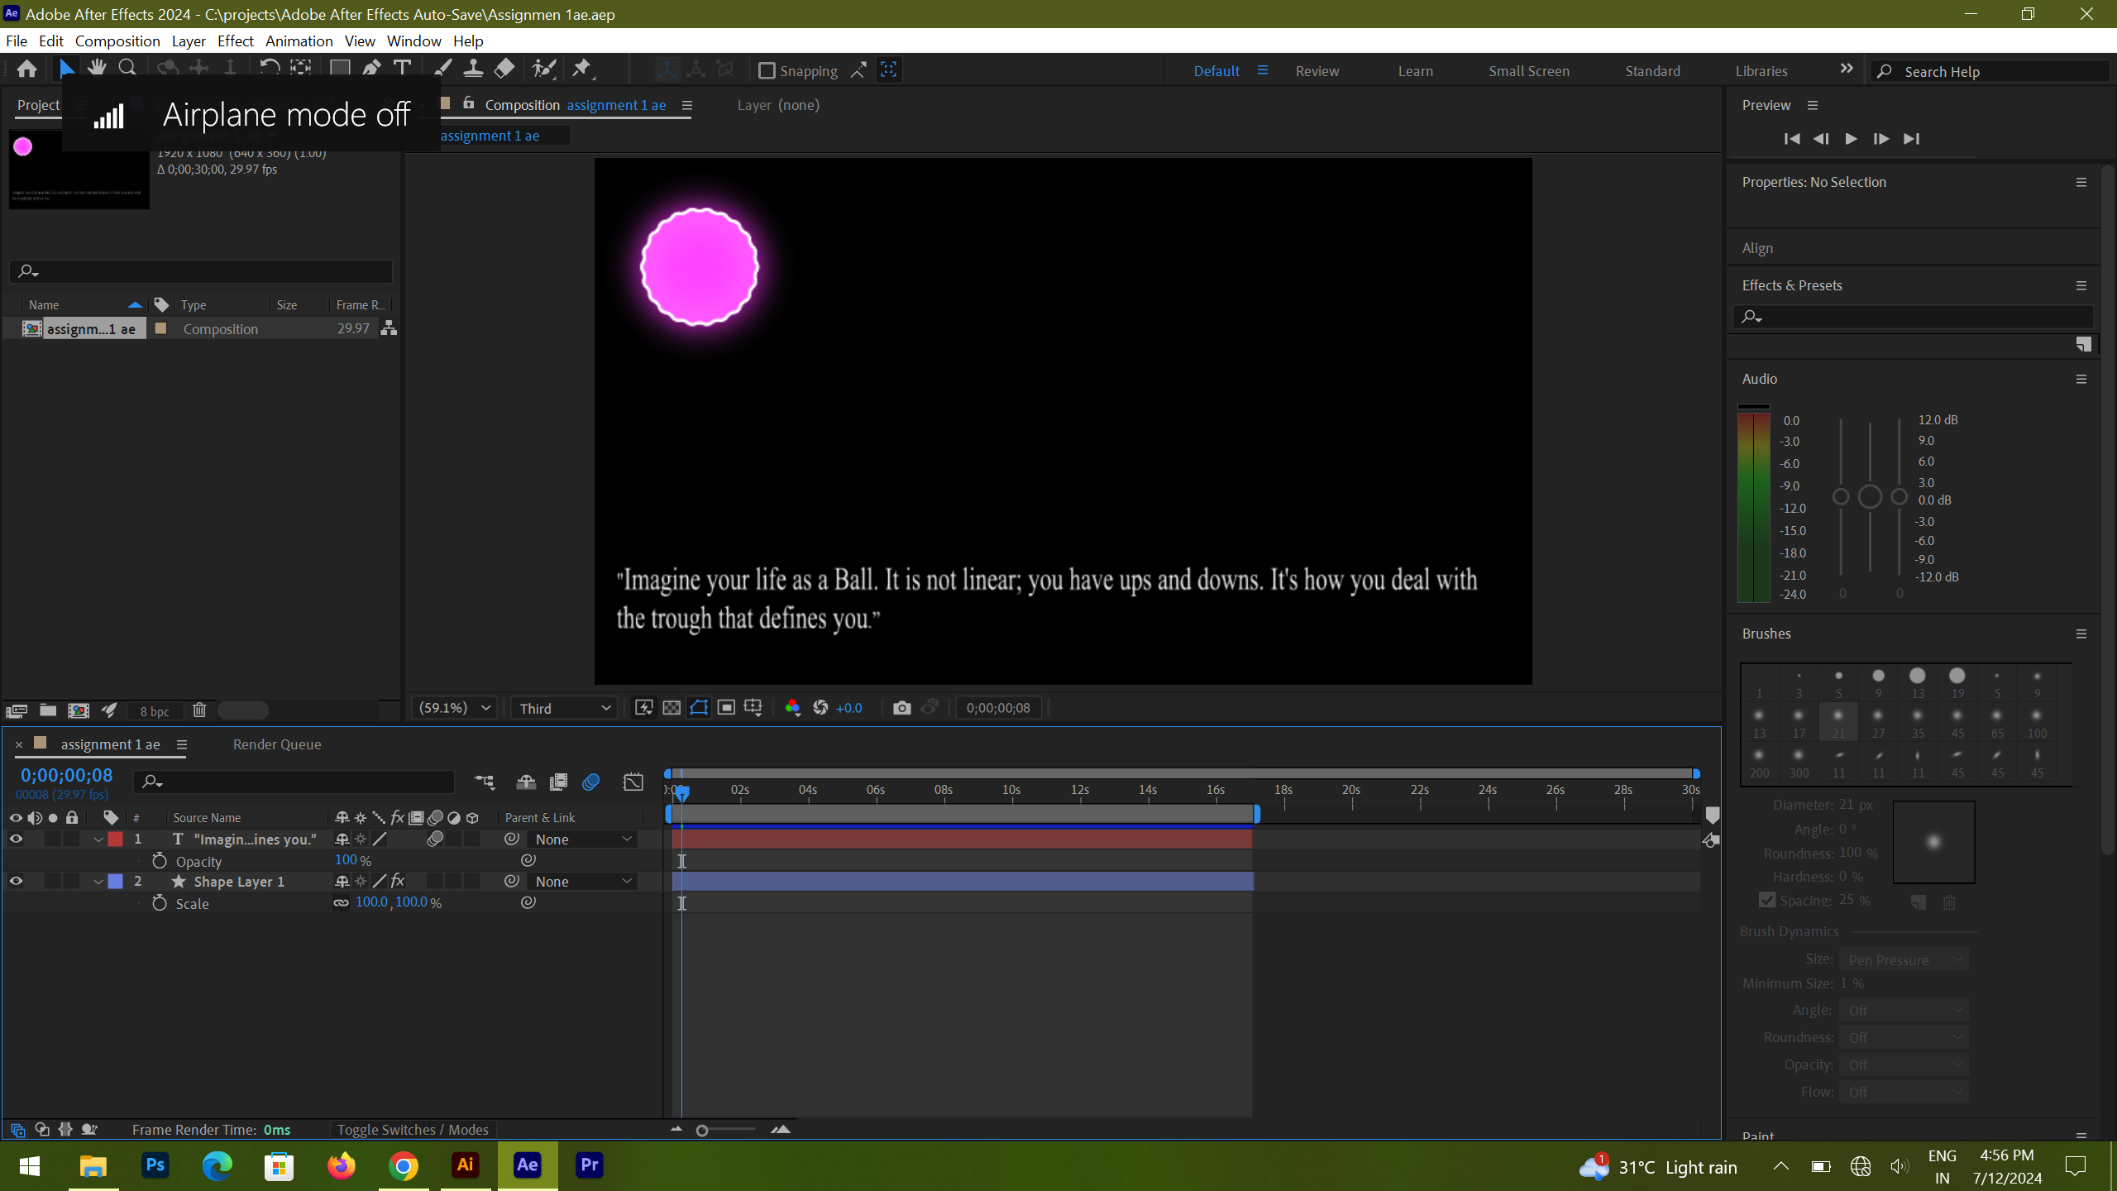Open the Default workspace menu
2117x1191 pixels.
point(1263,70)
